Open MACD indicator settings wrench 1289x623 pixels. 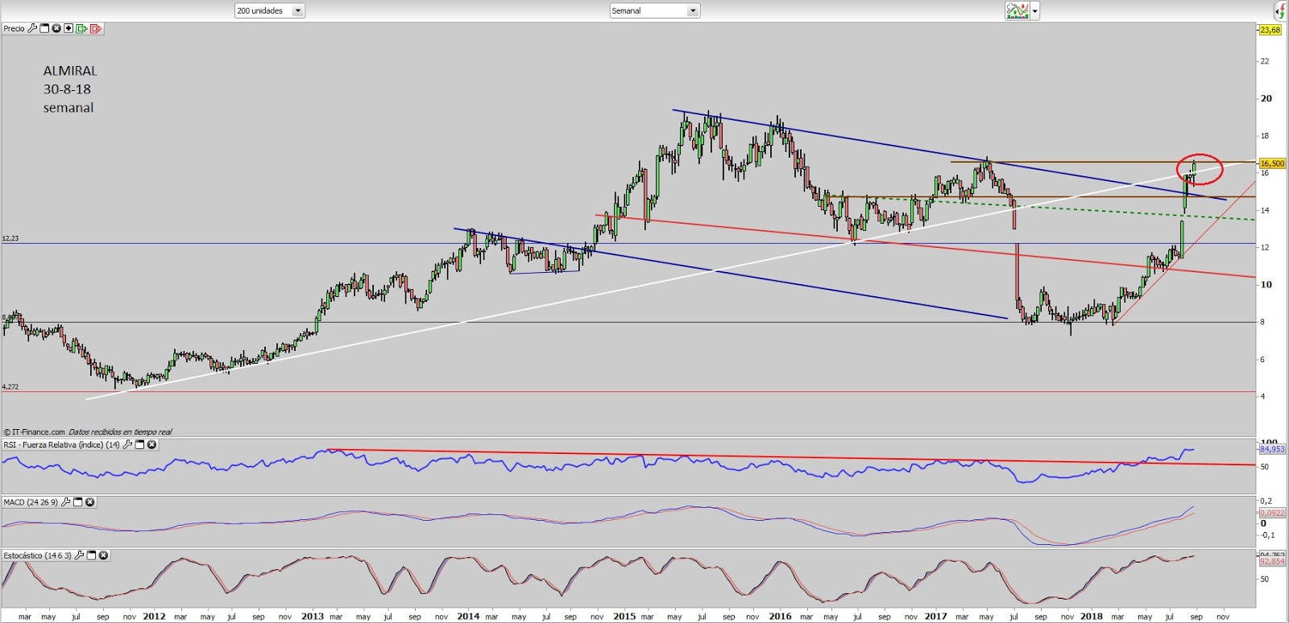point(66,502)
